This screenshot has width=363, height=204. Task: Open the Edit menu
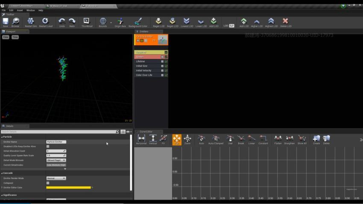[x=11, y=10]
